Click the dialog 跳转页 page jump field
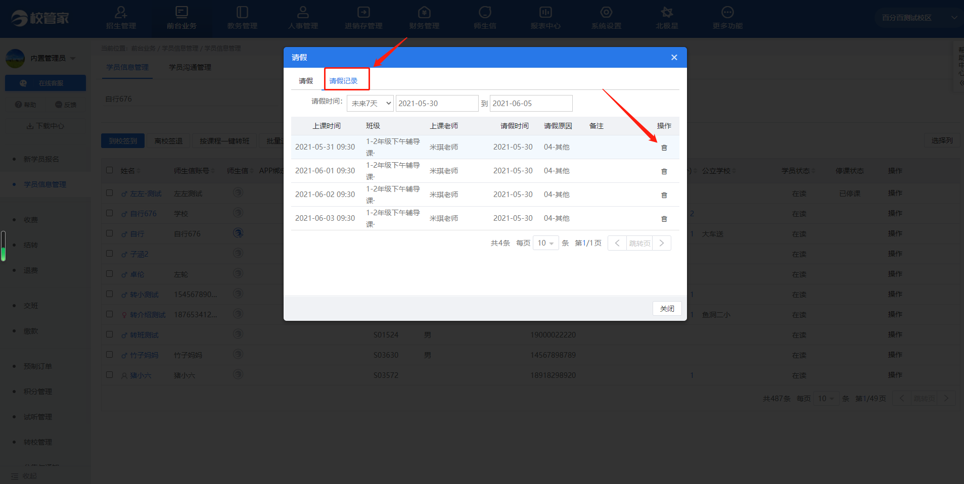Viewport: 964px width, 484px height. [639, 243]
